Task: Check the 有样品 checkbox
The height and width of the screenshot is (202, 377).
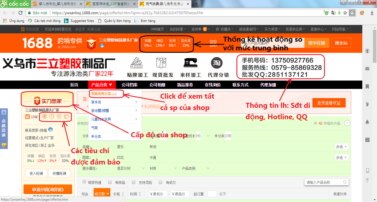Action: click(110, 182)
